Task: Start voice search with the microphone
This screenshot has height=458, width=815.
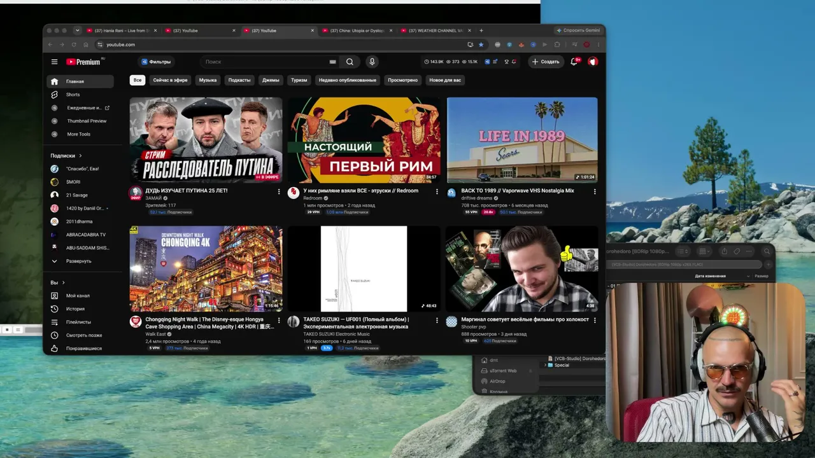Action: point(372,62)
